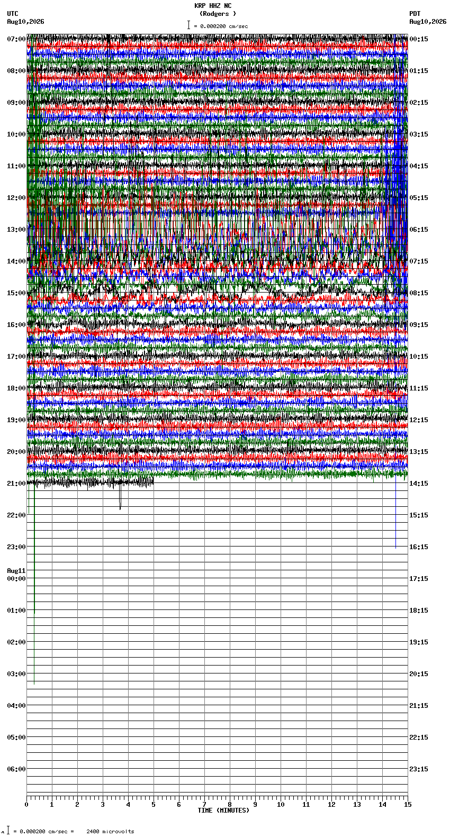Click the minute axis tick label "3"

point(103,805)
